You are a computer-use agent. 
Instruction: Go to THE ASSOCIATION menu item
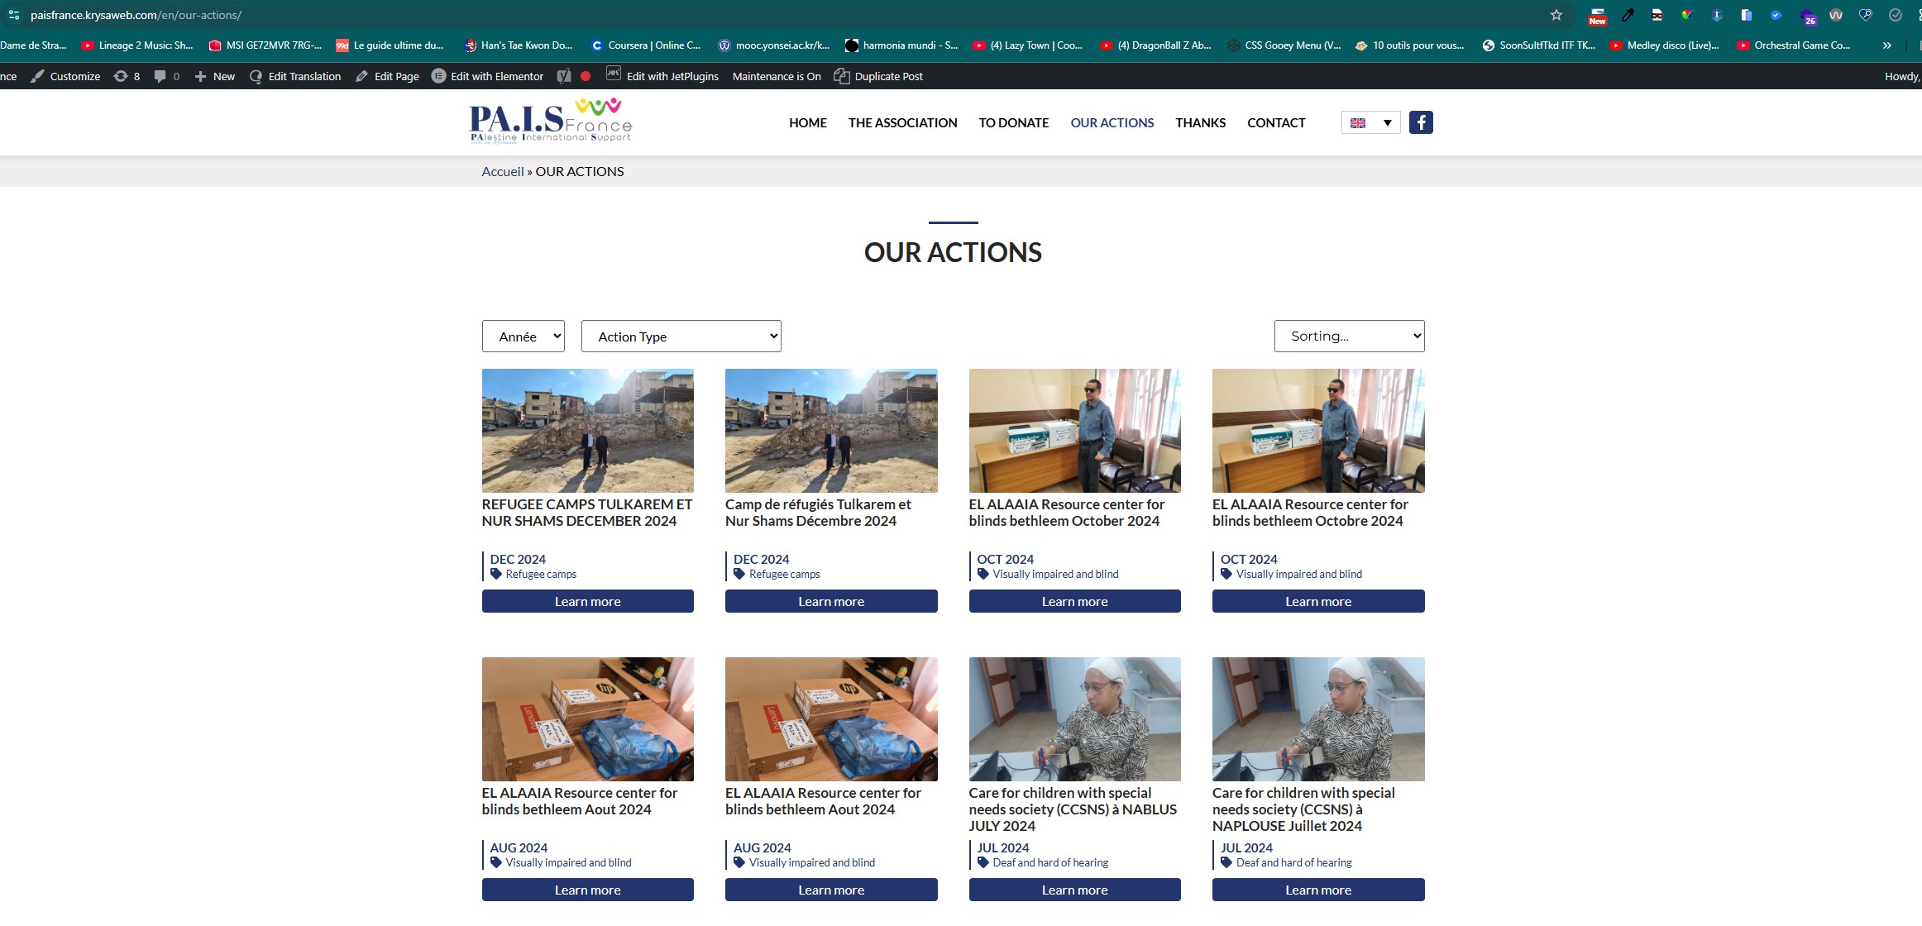[902, 122]
